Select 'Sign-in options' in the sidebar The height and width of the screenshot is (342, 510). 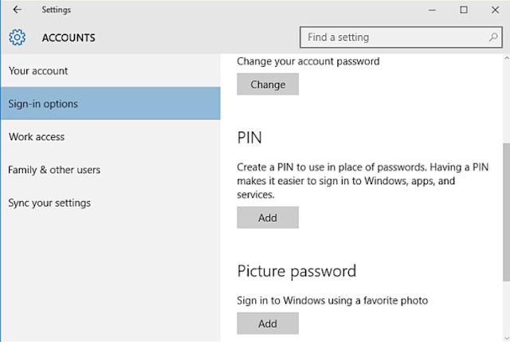[43, 104]
